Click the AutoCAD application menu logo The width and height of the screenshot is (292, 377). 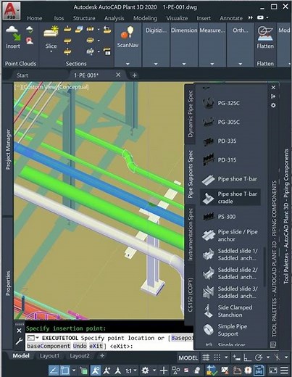pos(11,10)
